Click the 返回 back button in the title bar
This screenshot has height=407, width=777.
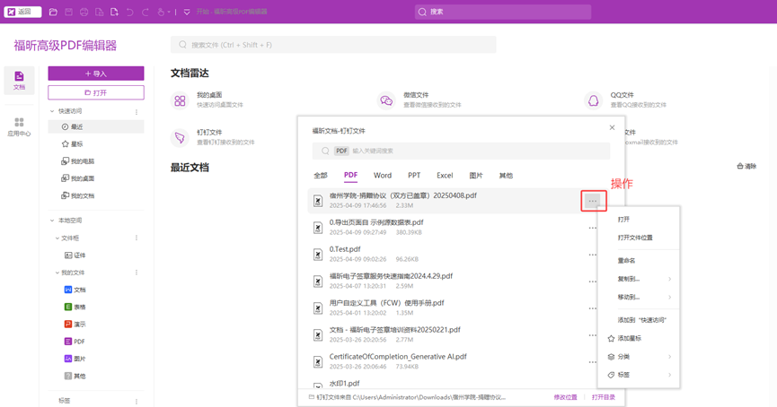tap(22, 12)
